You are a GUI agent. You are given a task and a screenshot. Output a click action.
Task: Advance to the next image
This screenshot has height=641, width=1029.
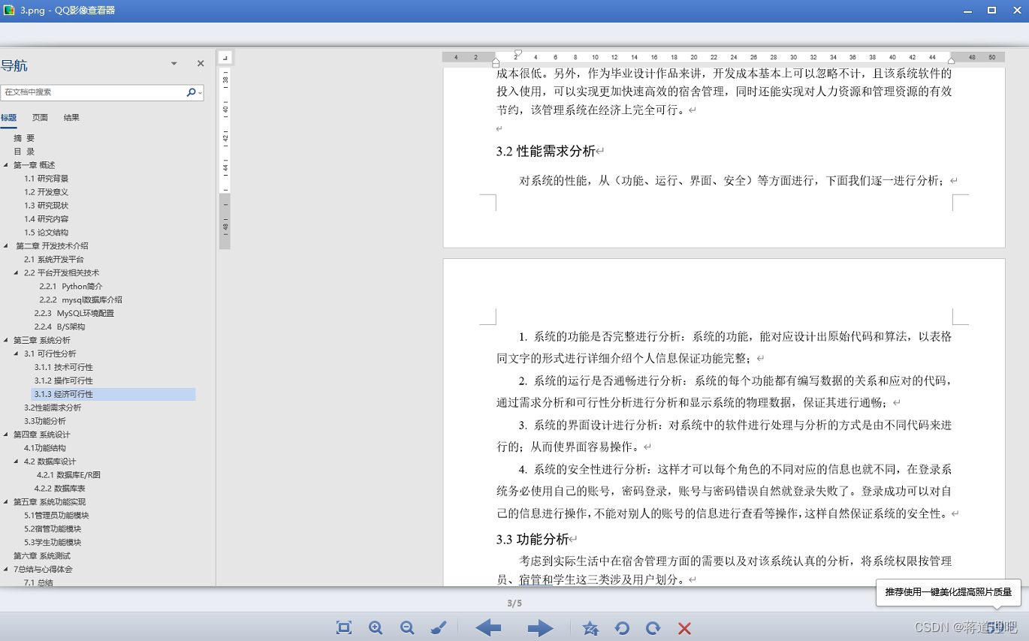tap(540, 628)
